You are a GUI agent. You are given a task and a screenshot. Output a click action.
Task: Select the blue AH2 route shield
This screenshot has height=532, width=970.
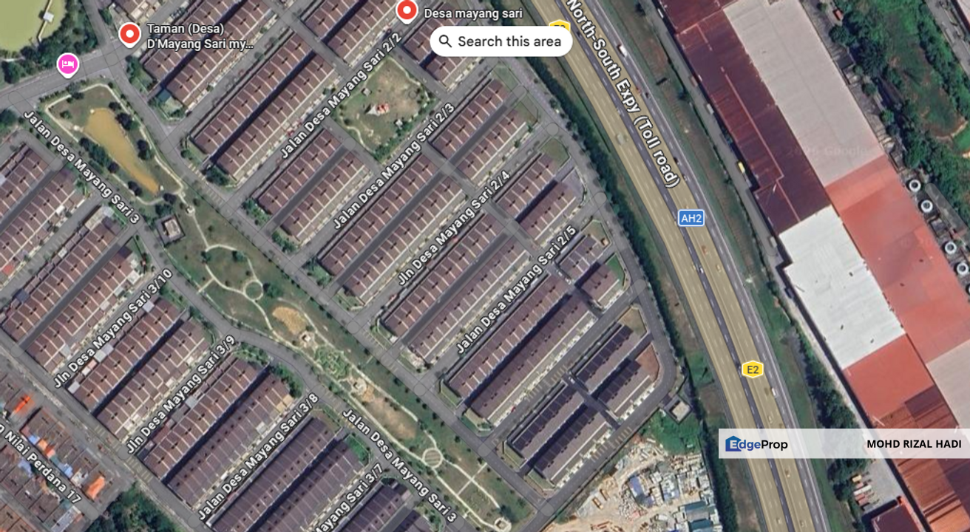point(691,218)
